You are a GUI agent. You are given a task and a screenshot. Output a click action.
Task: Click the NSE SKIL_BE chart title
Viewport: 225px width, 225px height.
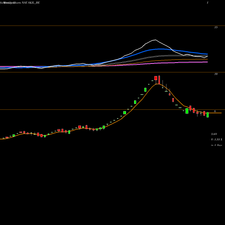click(x=31, y=3)
